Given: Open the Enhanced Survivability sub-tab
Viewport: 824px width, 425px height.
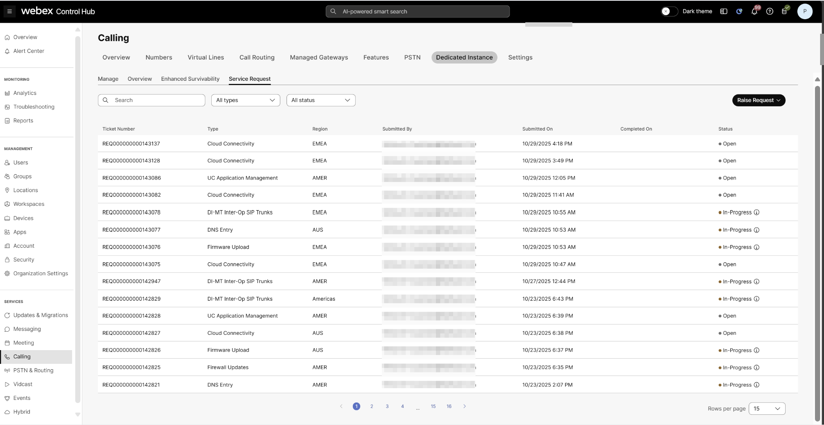Looking at the screenshot, I should coord(190,79).
